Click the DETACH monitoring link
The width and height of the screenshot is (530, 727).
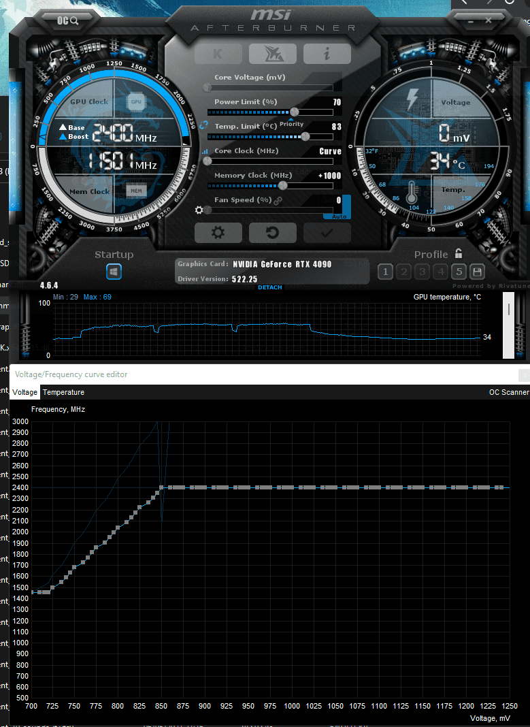[x=270, y=287]
